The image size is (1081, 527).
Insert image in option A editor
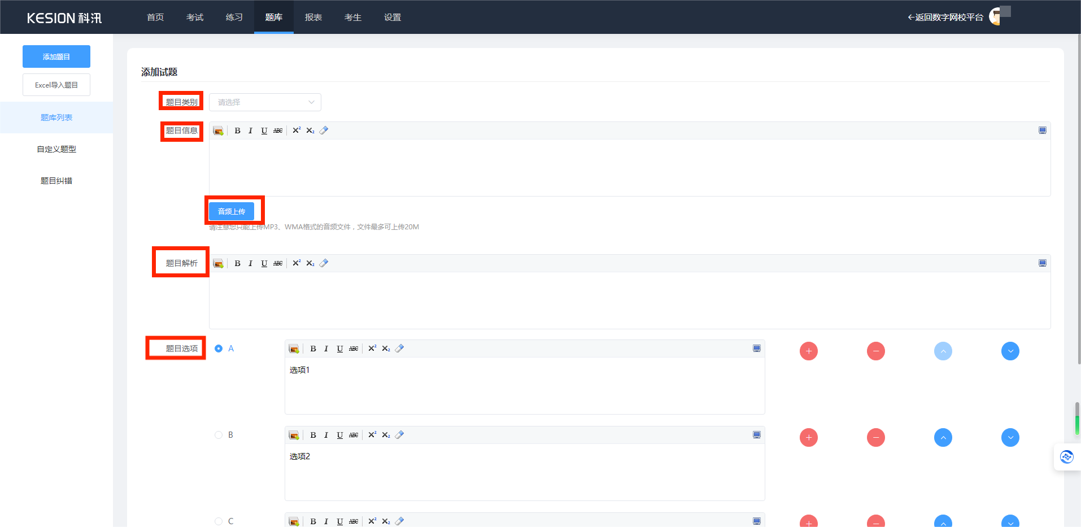click(294, 349)
